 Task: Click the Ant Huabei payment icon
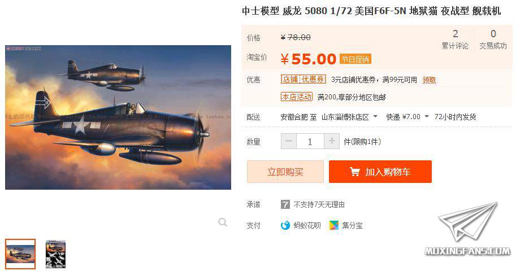[x=285, y=225]
